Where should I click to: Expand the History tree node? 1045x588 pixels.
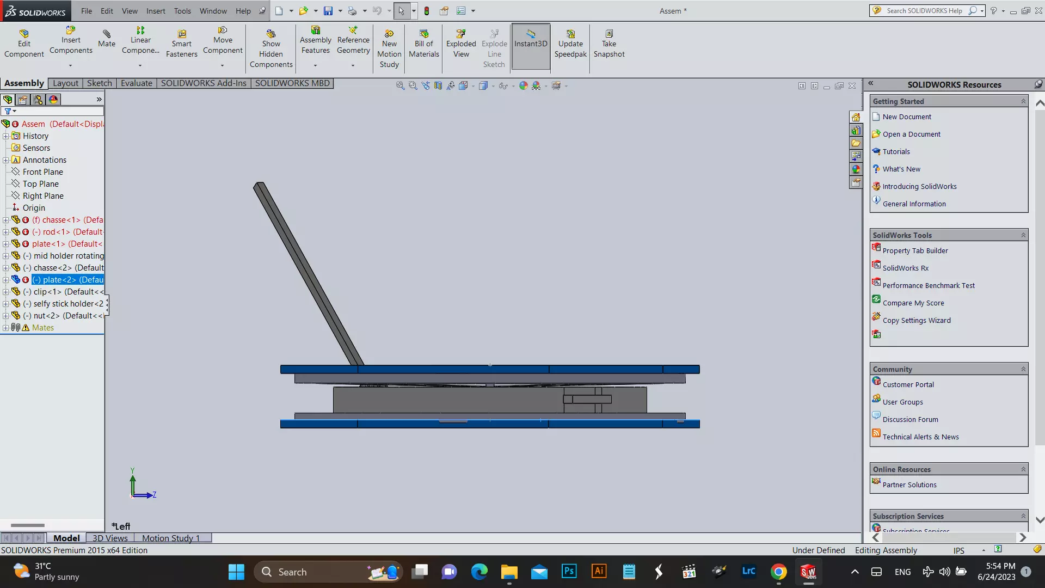pos(5,136)
